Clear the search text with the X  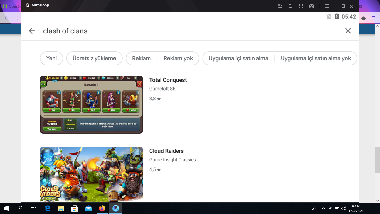point(348,31)
